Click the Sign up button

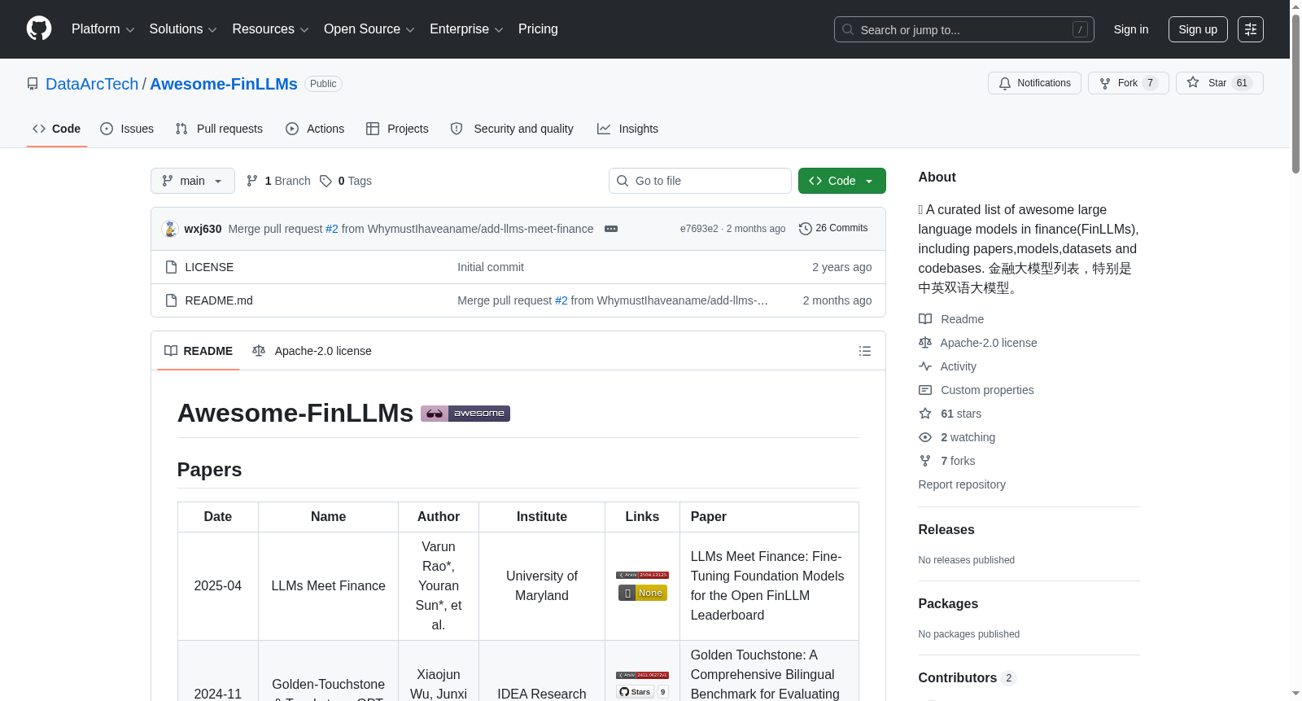pos(1198,29)
